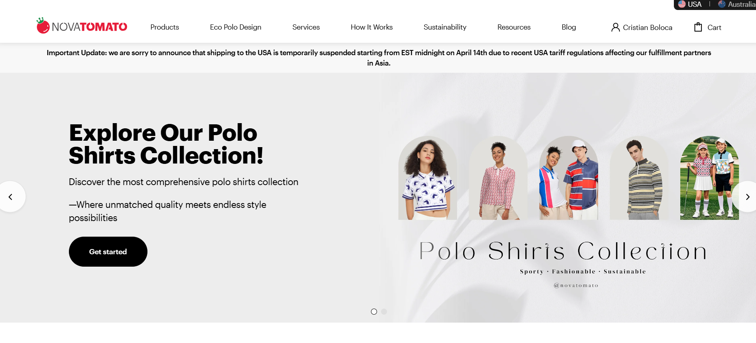Click the user account profile icon
This screenshot has height=343, width=756.
615,27
